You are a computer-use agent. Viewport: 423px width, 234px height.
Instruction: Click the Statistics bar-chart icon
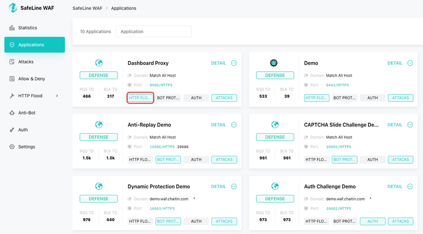pyautogui.click(x=12, y=28)
